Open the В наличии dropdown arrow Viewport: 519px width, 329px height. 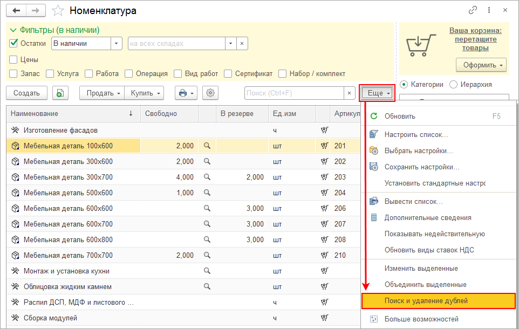[116, 43]
